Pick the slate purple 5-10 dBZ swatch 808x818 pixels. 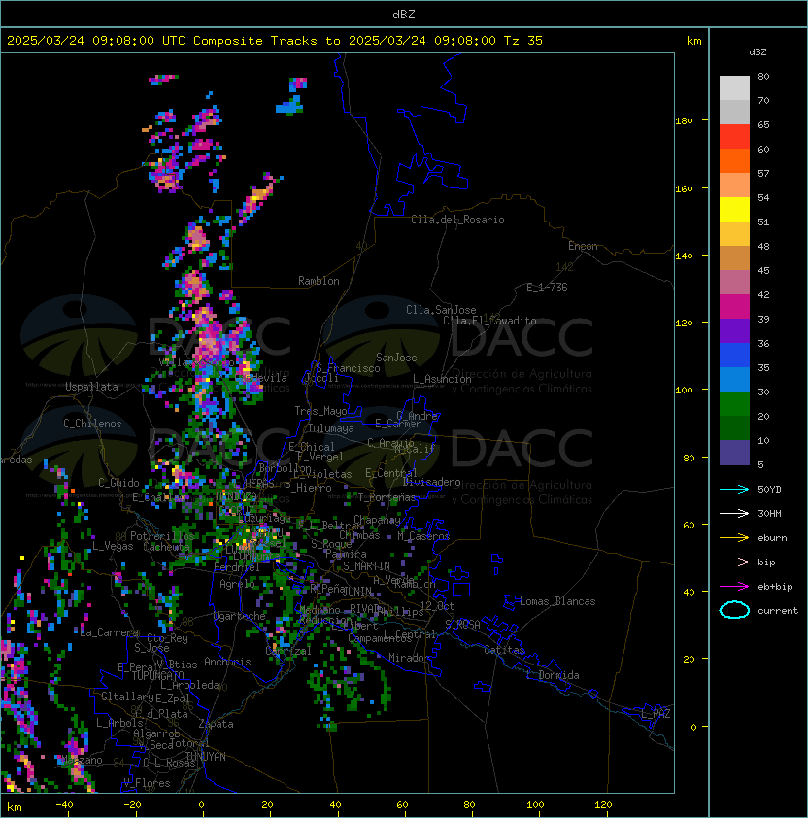coord(734,453)
